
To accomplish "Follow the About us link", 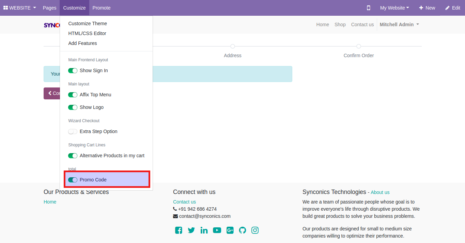I will [380, 192].
